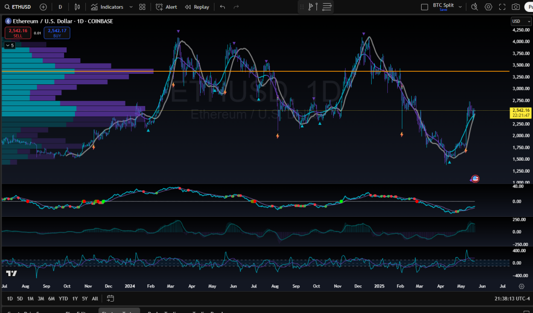Click the US flag economic event marker
This screenshot has width=533, height=313.
pos(475,178)
